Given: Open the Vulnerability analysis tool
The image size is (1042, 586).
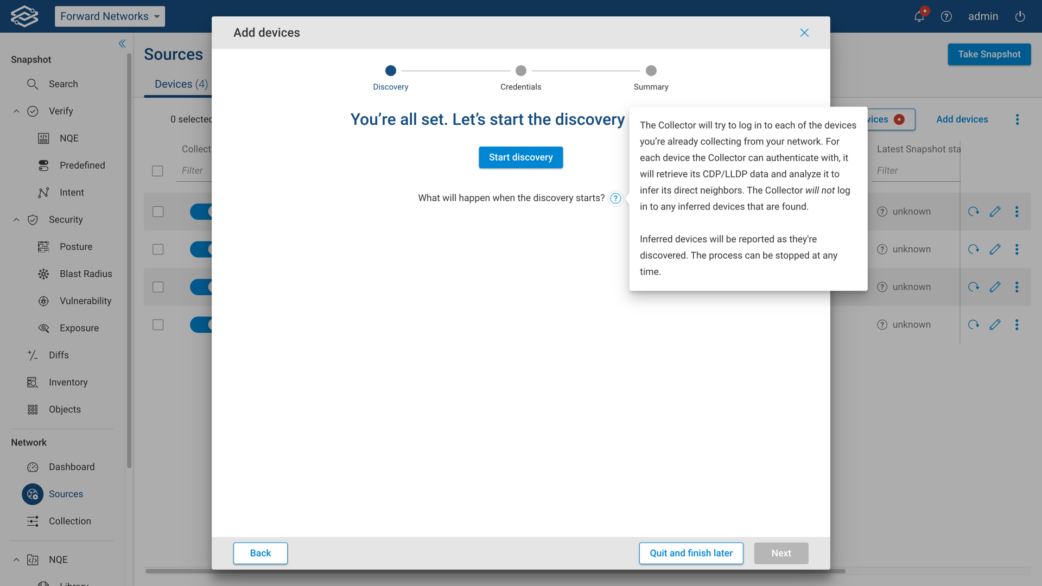Looking at the screenshot, I should tap(85, 301).
